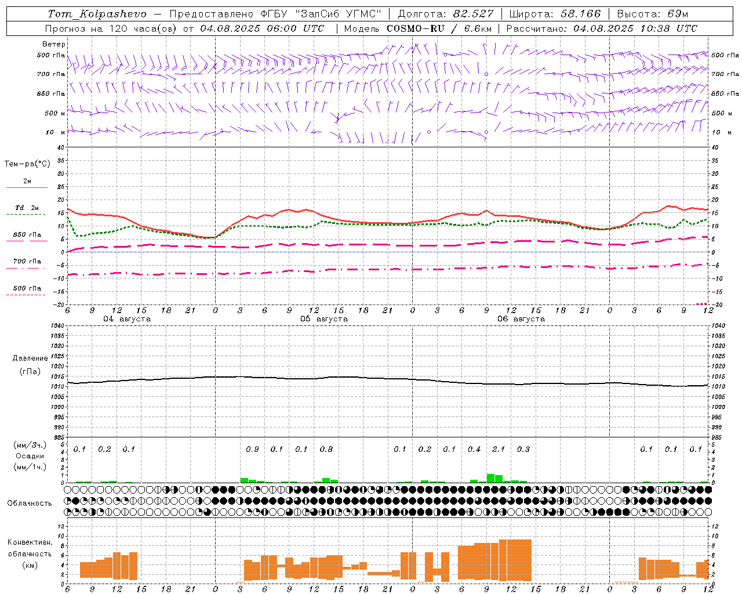Click the computed timestamp 04.08.2025 10:38 UTC
Image resolution: width=742 pixels, height=594 pixels.
click(635, 28)
